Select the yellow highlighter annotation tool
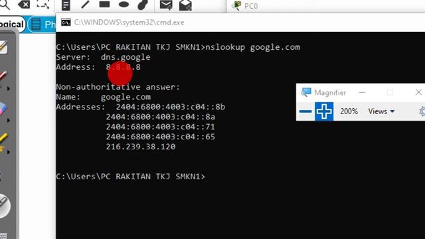This screenshot has width=425, height=239. pyautogui.click(x=3, y=141)
